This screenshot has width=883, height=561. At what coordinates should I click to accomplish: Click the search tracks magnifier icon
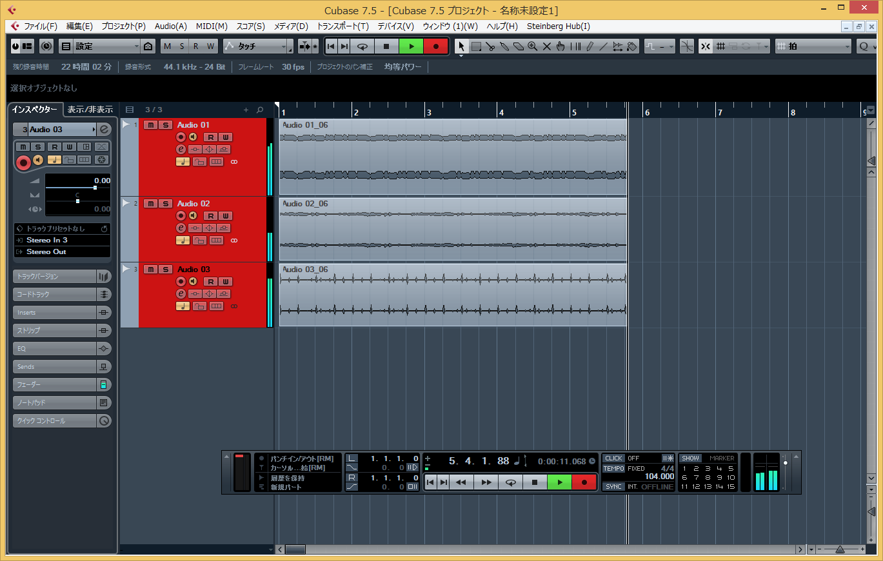pyautogui.click(x=260, y=110)
